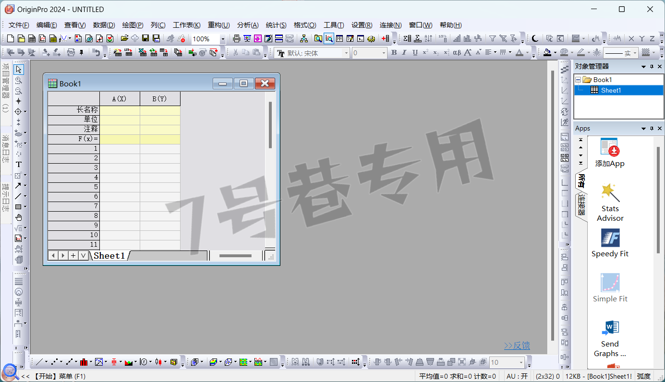Pin the Apps panel with auto-hide pushpin

coord(652,129)
